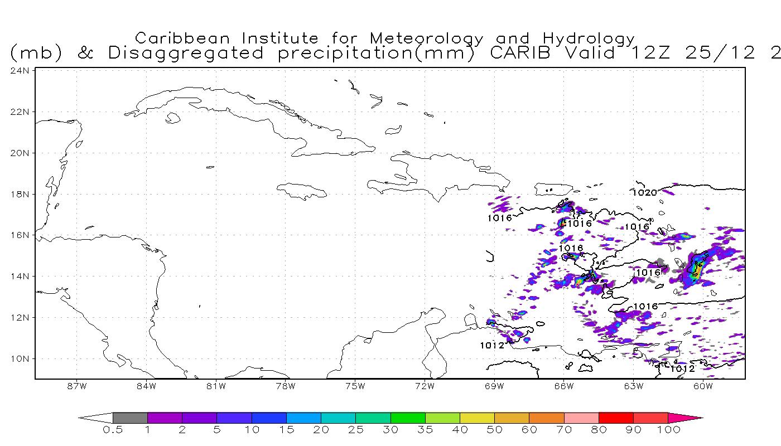Click the 1020 pressure contour label

tap(644, 192)
